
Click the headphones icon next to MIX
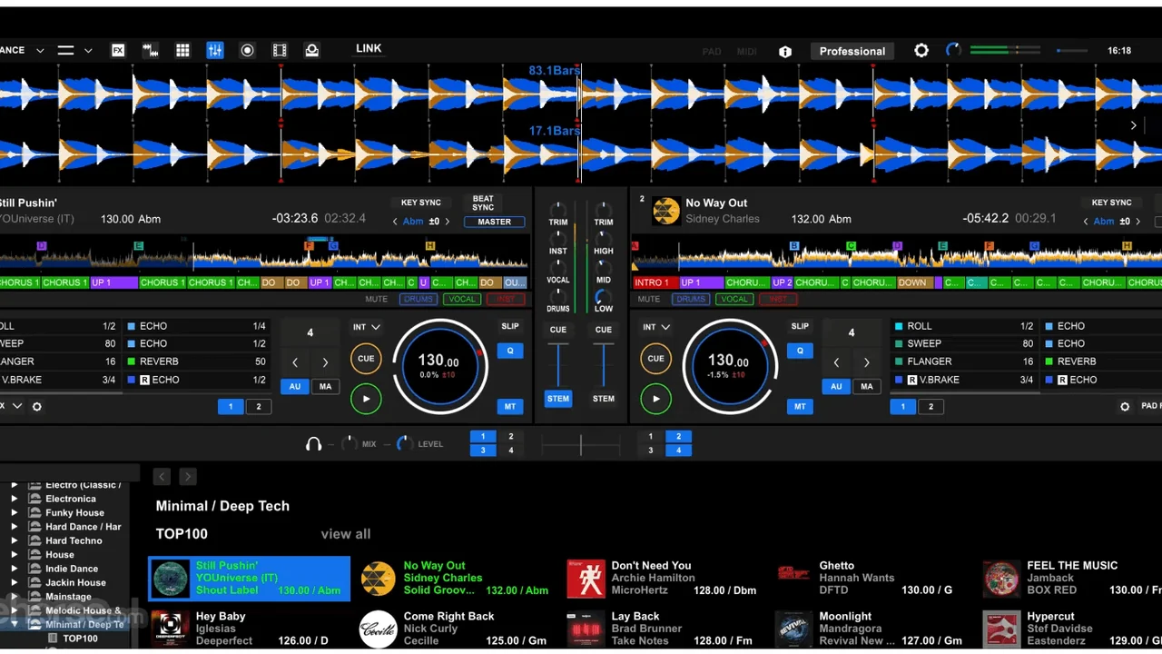[x=313, y=444]
